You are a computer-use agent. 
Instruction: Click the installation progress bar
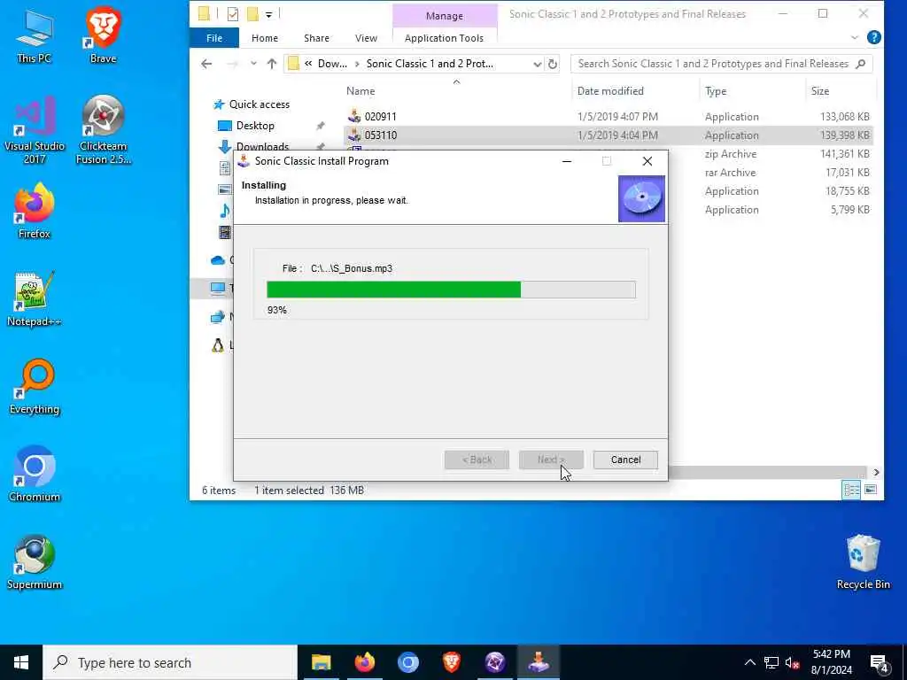coord(451,290)
